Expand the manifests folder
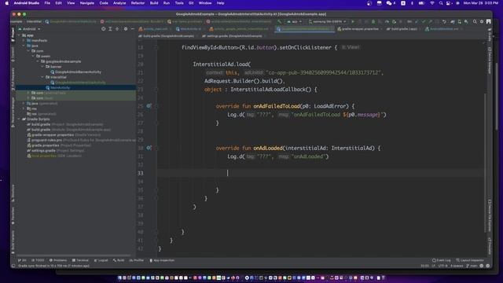This screenshot has width=503, height=283. coord(24,40)
